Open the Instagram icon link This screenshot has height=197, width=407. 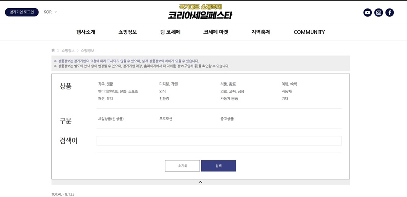click(379, 12)
